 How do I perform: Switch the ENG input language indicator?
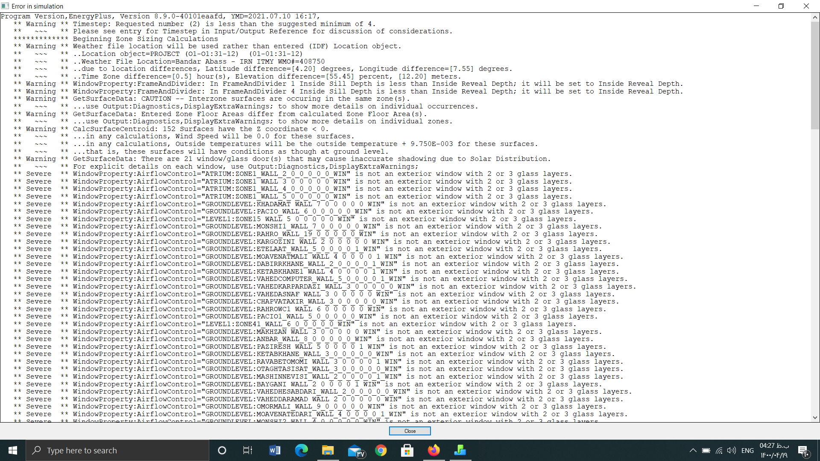click(x=747, y=450)
